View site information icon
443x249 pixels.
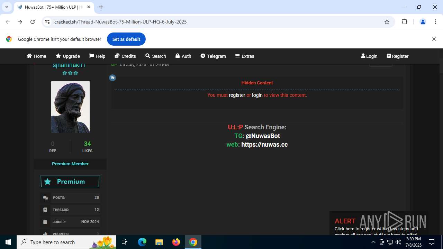(x=47, y=22)
